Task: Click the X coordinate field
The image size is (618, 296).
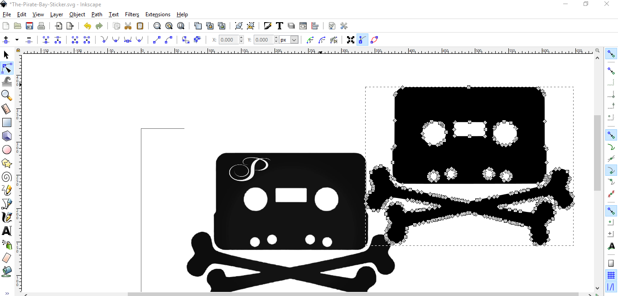Action: [228, 40]
